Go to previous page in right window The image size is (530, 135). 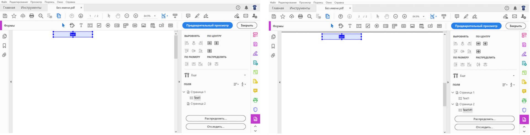pos(341,17)
